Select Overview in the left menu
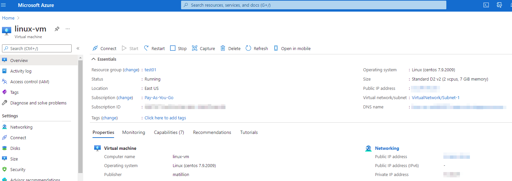The image size is (512, 181). click(x=39, y=60)
